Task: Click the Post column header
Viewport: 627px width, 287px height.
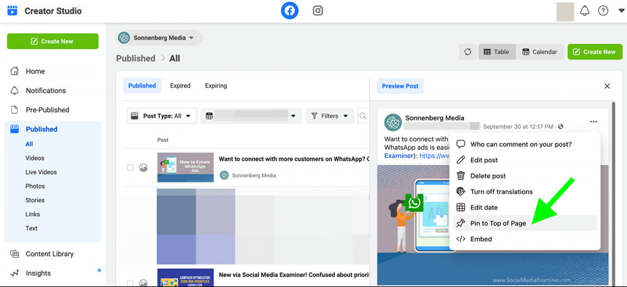Action: (x=163, y=140)
